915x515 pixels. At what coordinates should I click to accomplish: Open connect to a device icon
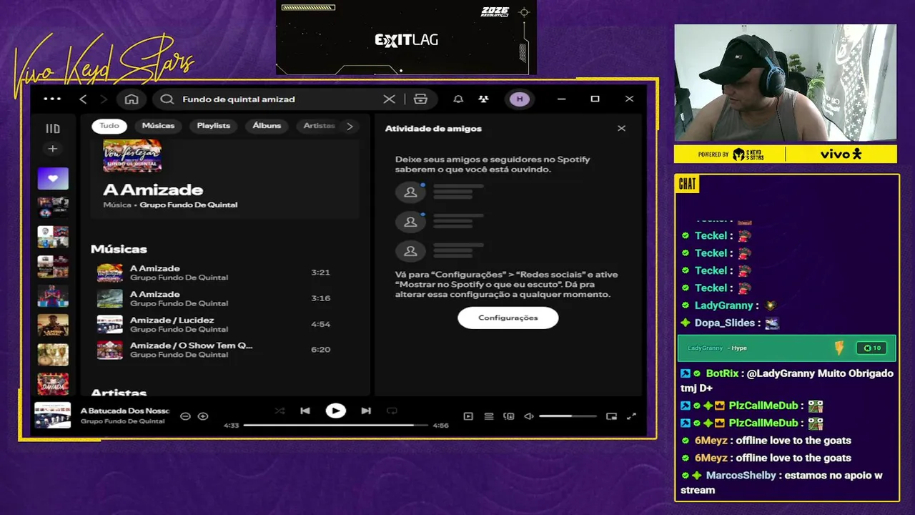[x=509, y=416]
